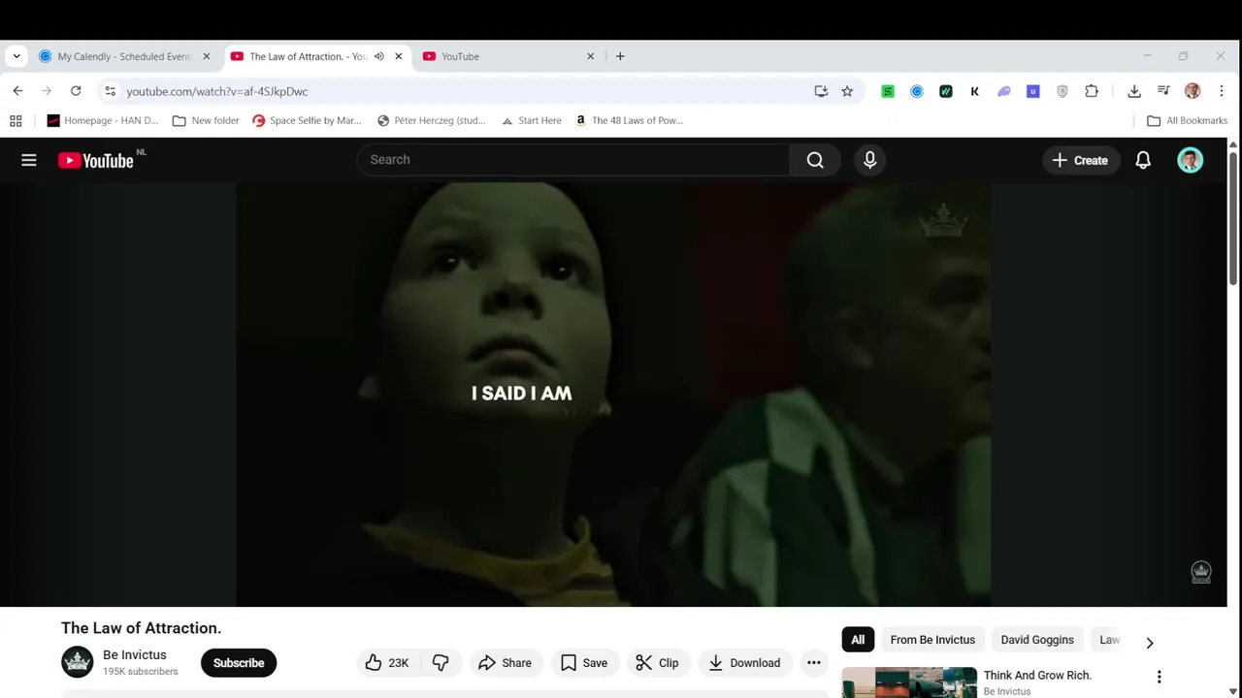View site information icon in address bar
This screenshot has width=1242, height=698.
click(x=110, y=91)
